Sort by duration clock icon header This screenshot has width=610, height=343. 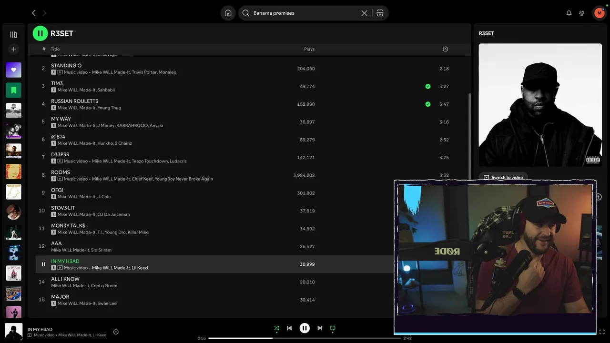click(445, 49)
